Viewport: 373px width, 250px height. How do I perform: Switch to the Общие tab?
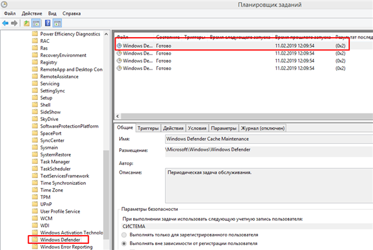[125, 128]
